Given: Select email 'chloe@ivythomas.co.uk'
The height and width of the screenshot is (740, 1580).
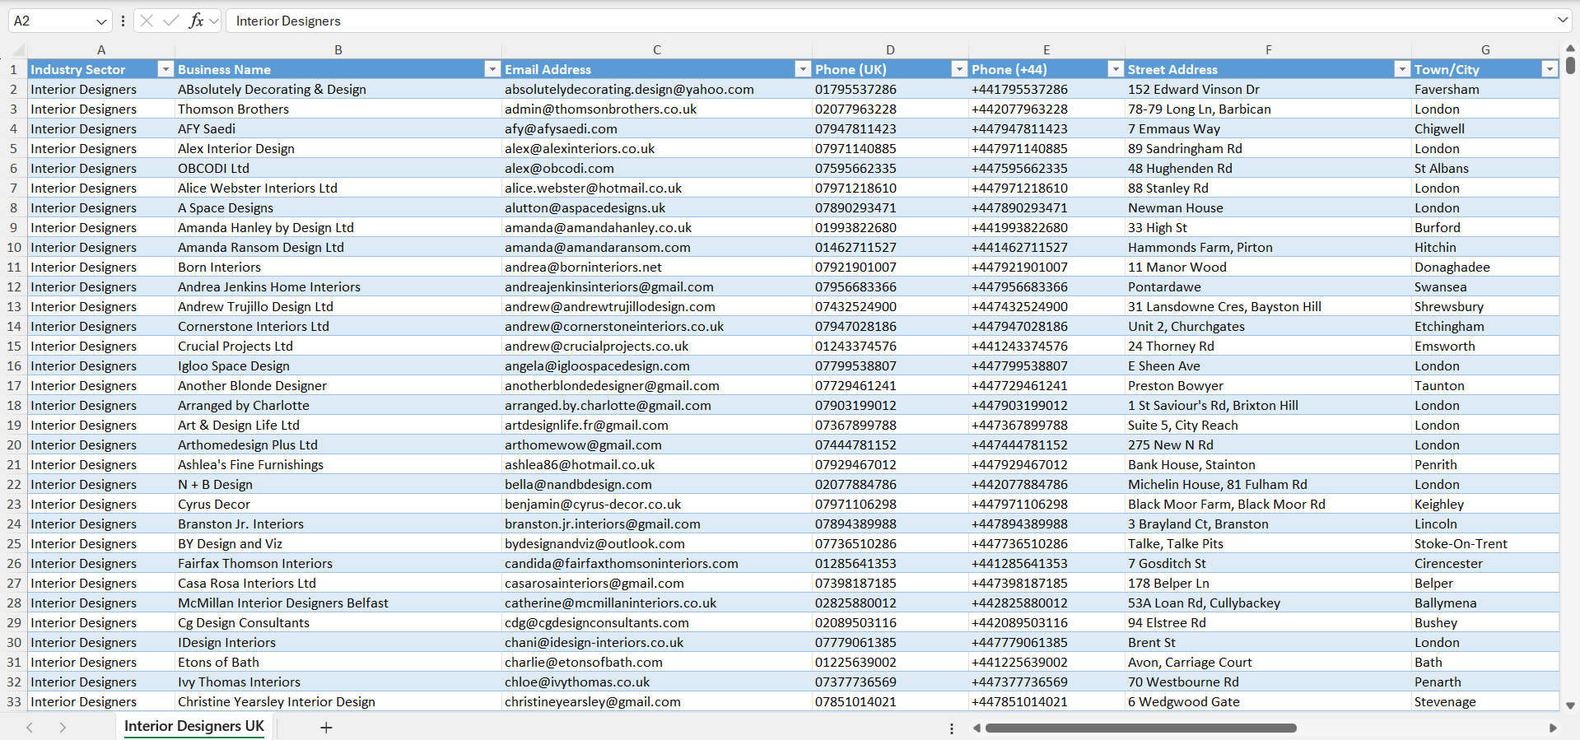Looking at the screenshot, I should pyautogui.click(x=657, y=682).
